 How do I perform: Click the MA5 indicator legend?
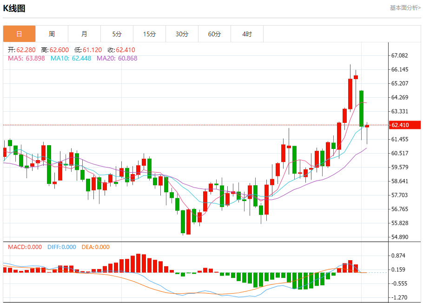coord(26,58)
